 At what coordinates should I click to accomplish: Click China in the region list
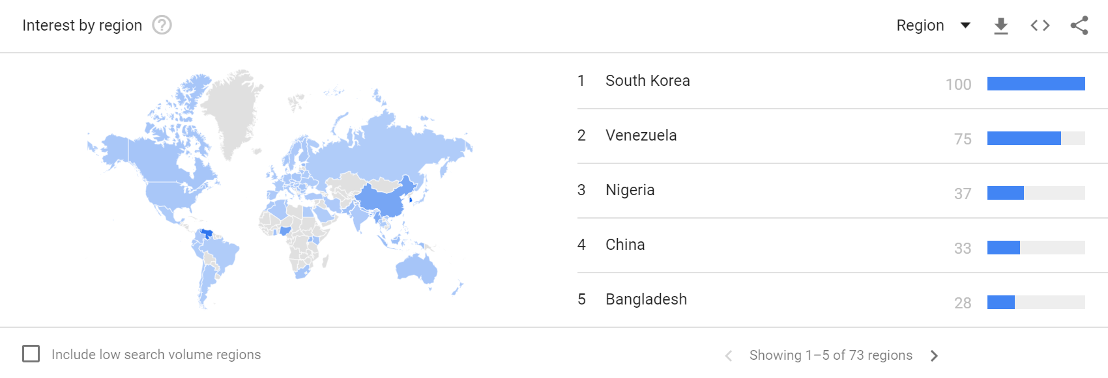(625, 245)
